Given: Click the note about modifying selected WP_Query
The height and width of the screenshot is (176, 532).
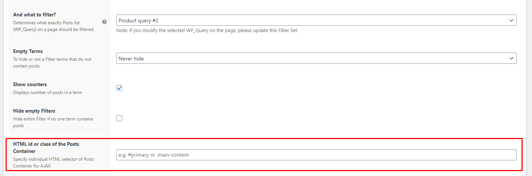Looking at the screenshot, I should [x=207, y=31].
